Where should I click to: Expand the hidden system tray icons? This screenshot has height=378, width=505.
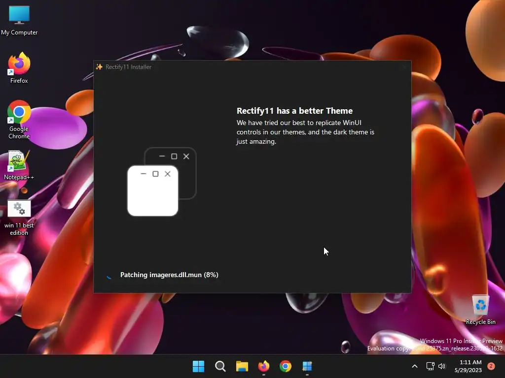click(x=415, y=366)
